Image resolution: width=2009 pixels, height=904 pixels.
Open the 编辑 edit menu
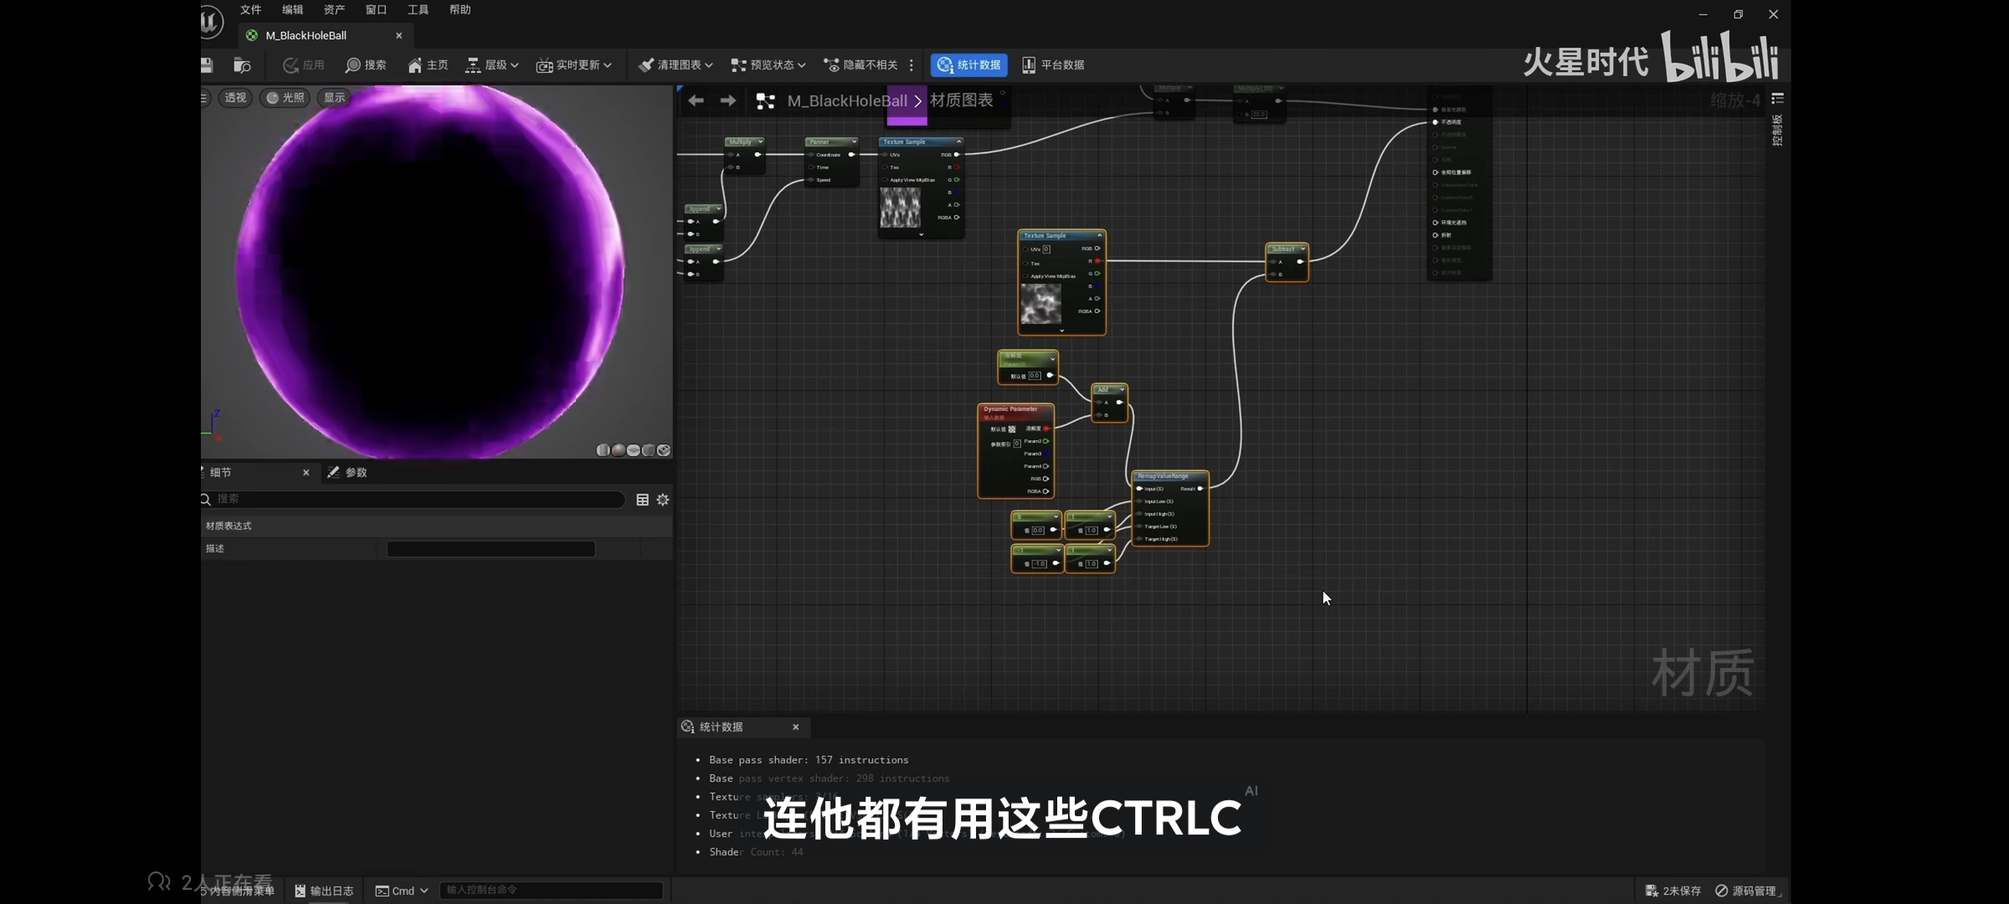pyautogui.click(x=292, y=10)
